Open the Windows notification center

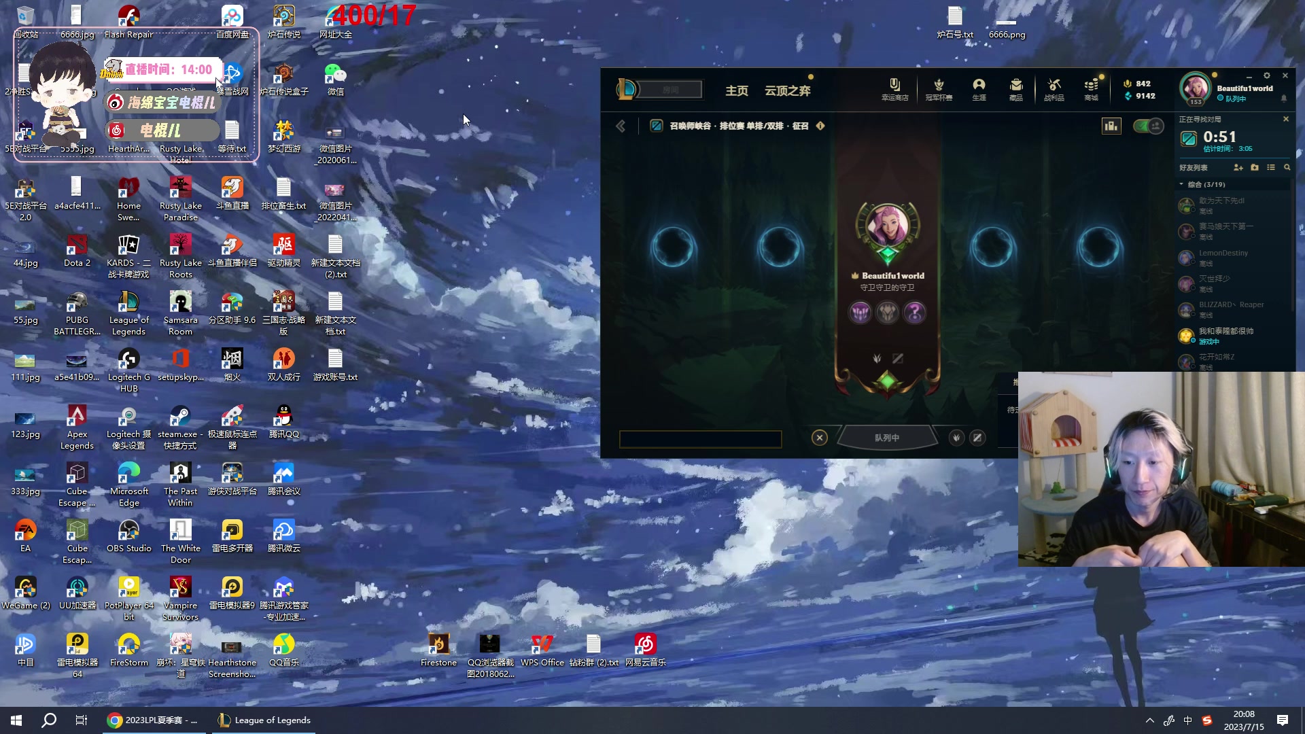[1283, 720]
